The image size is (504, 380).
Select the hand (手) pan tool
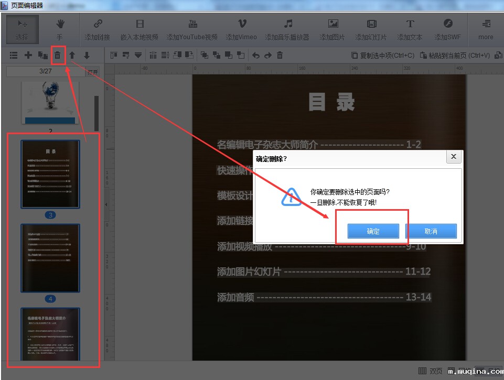[x=60, y=29]
